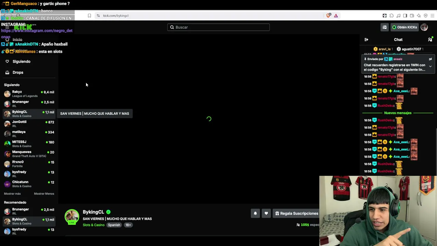Open the Brave Rewards triangle icon
This screenshot has height=246, width=437.
coord(336,15)
